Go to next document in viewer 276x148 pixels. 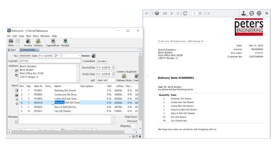[172, 13]
